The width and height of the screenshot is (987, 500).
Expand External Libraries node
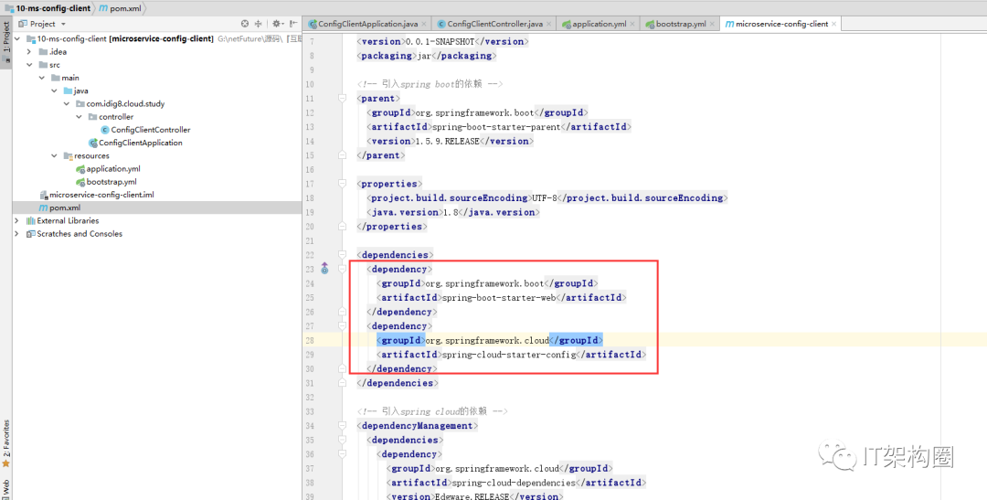[x=17, y=221]
